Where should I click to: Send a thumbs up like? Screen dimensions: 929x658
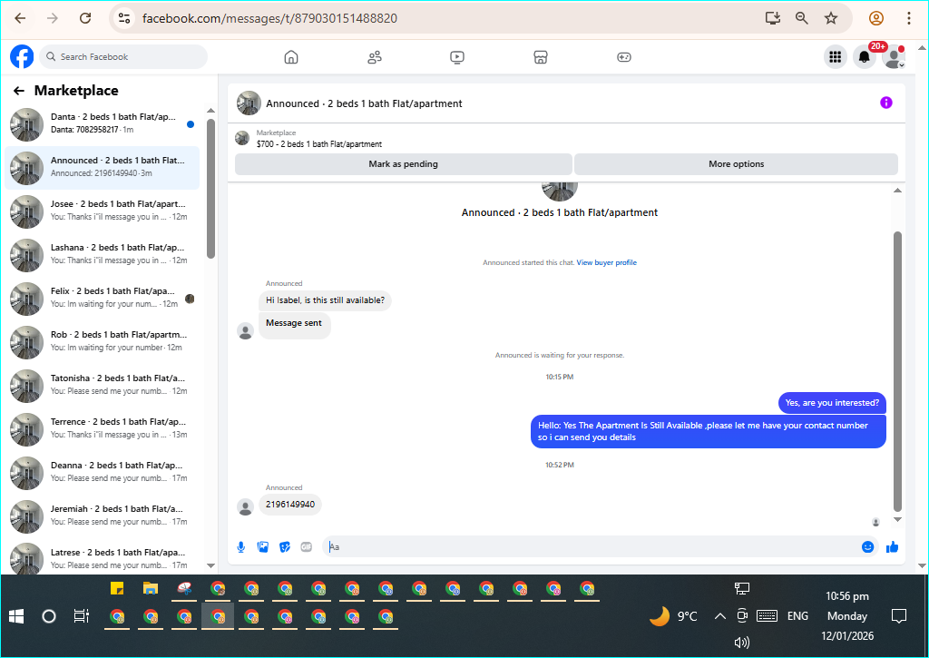pos(893,546)
